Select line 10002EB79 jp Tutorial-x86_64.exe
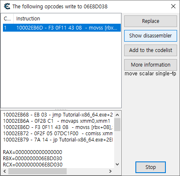Image resolution: width=180 pixels, height=176 pixels. (58, 140)
